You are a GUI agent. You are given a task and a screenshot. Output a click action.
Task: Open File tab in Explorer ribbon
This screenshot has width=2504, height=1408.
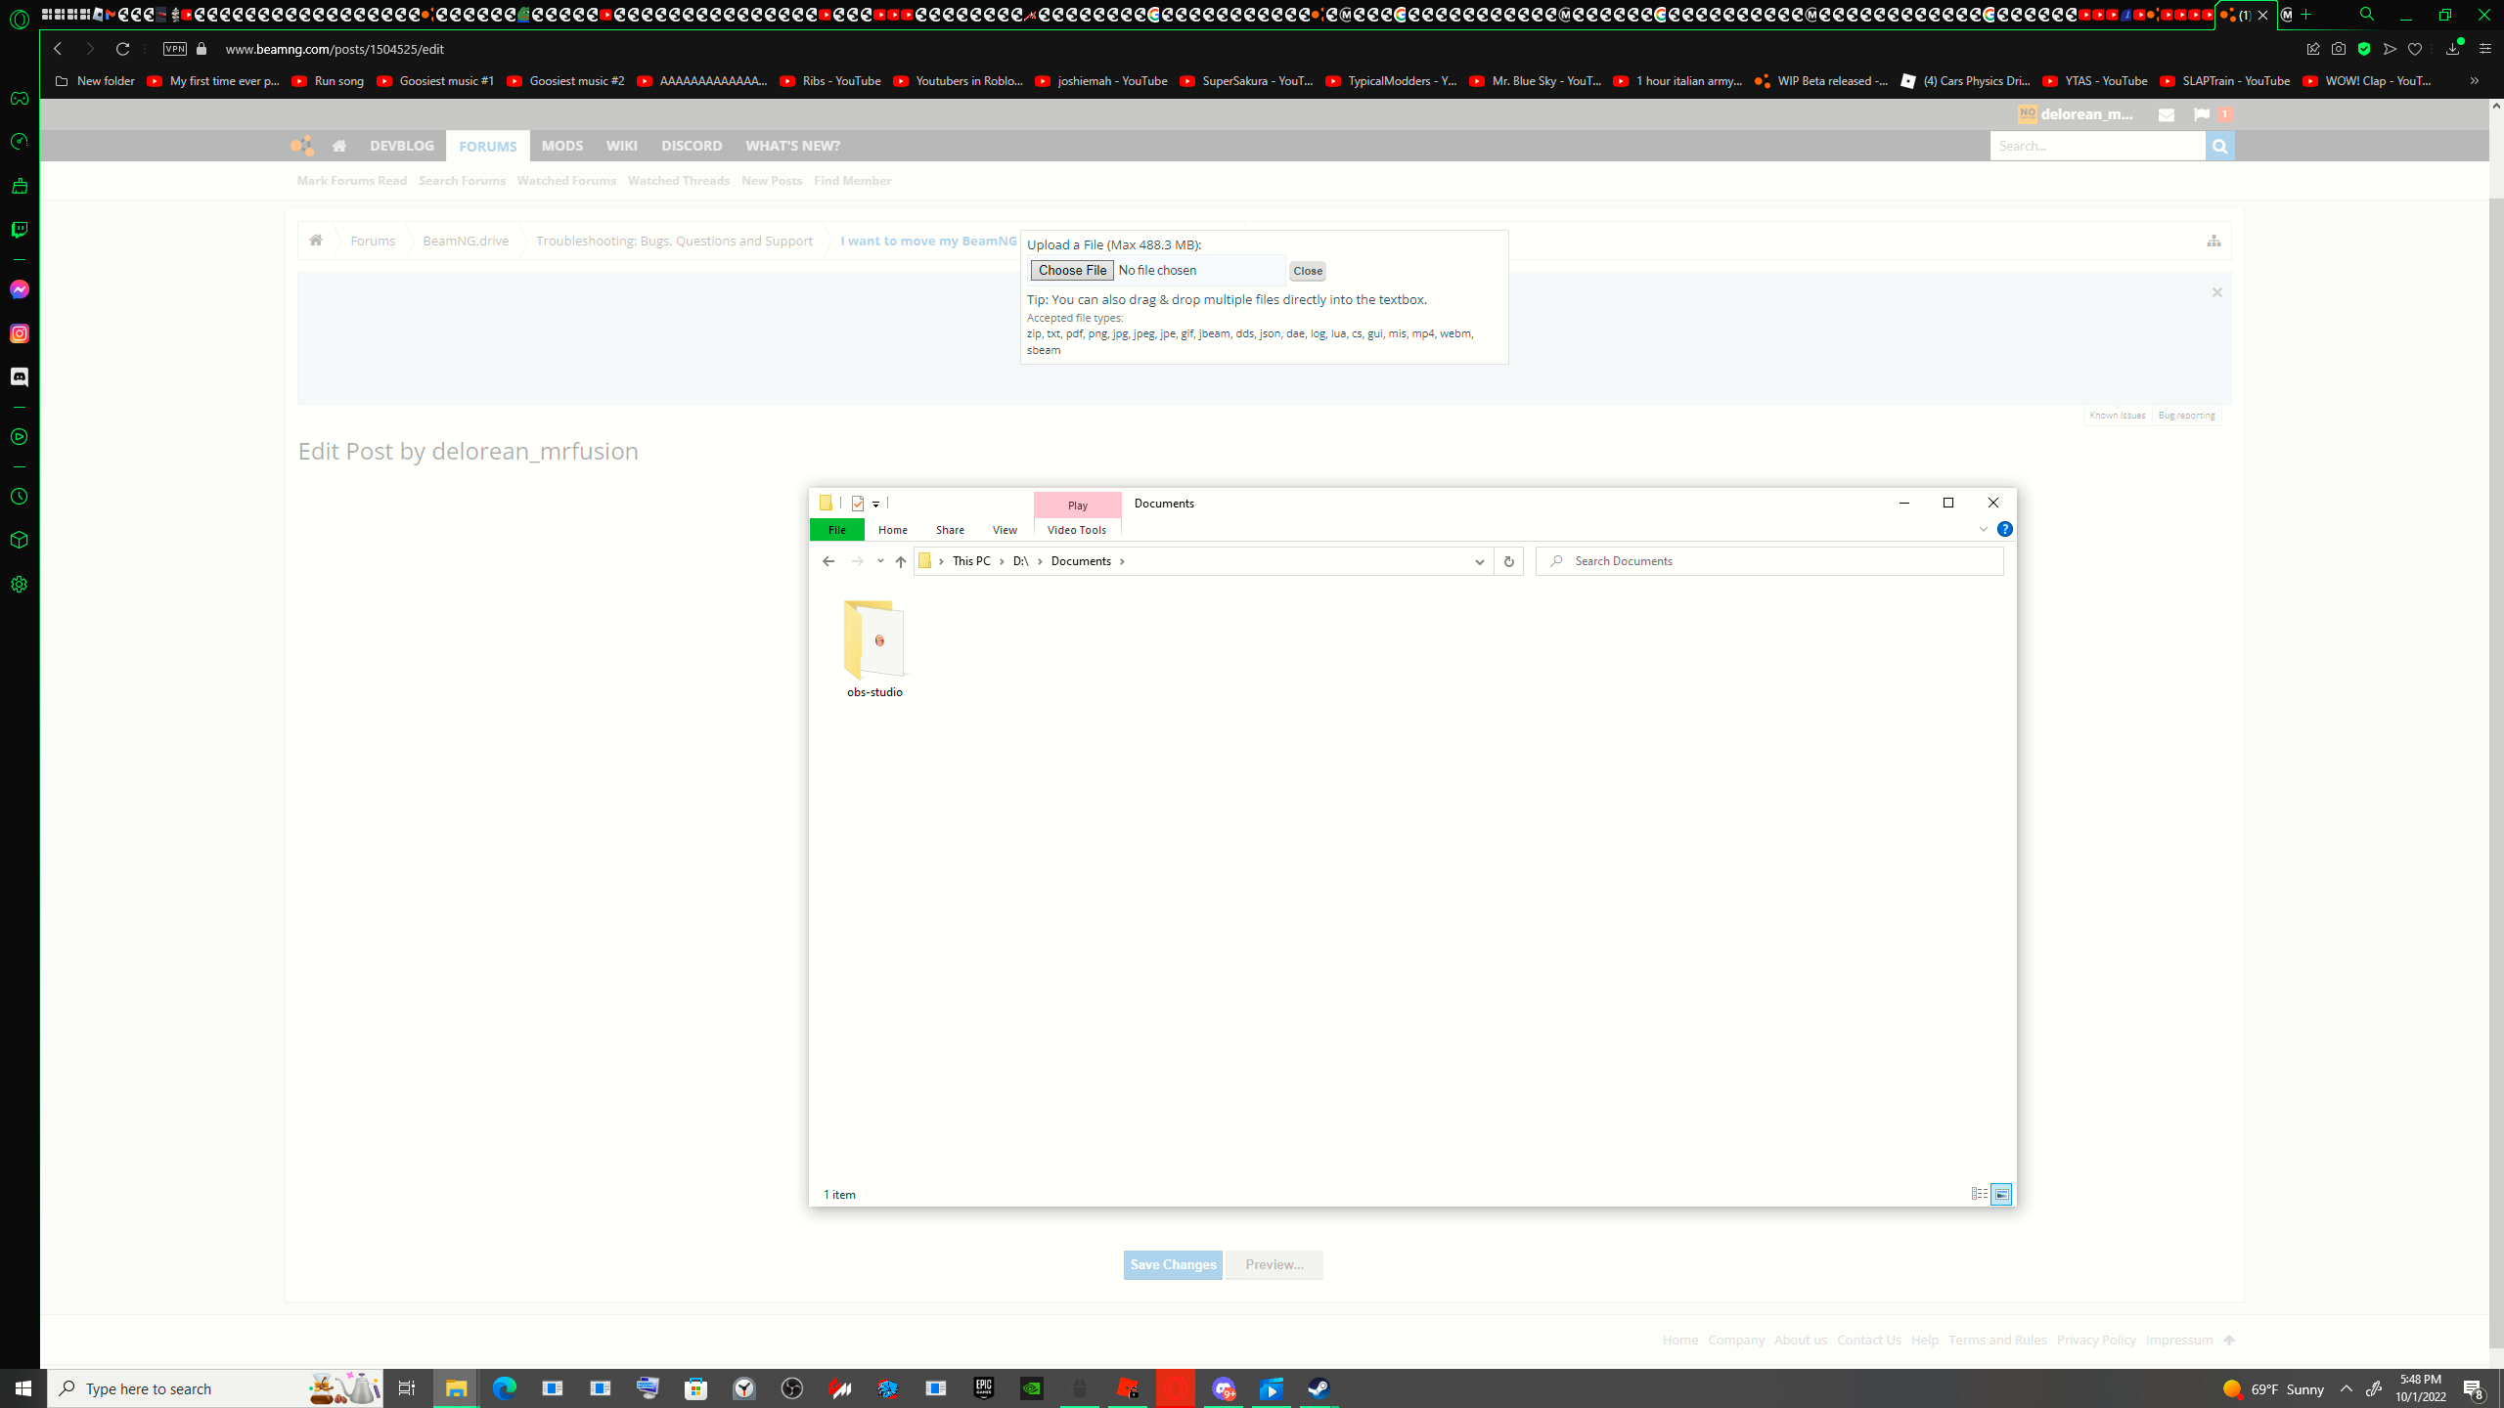[837, 530]
